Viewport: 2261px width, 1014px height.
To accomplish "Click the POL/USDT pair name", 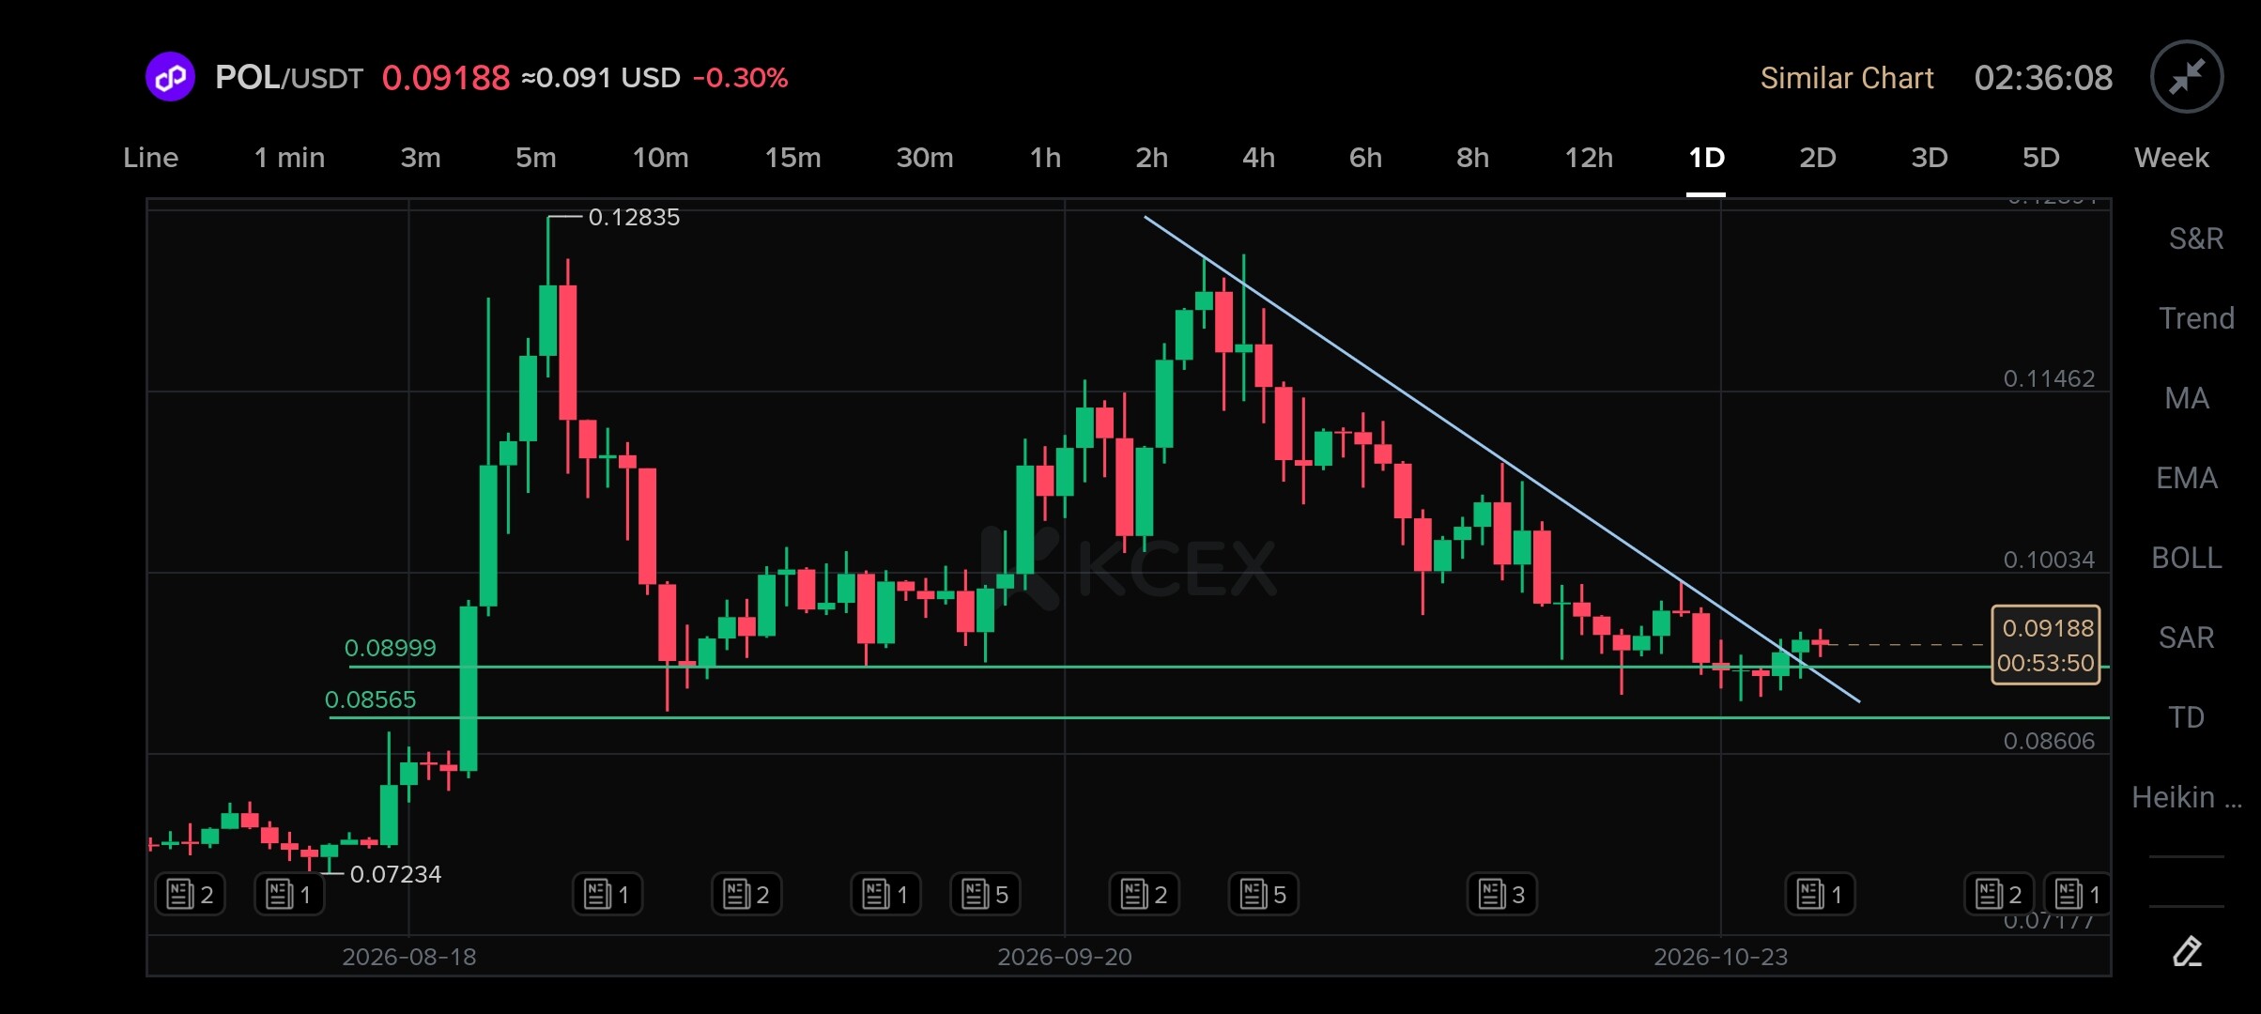I will (289, 78).
